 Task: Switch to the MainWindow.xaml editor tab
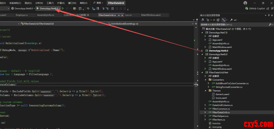[151, 15]
